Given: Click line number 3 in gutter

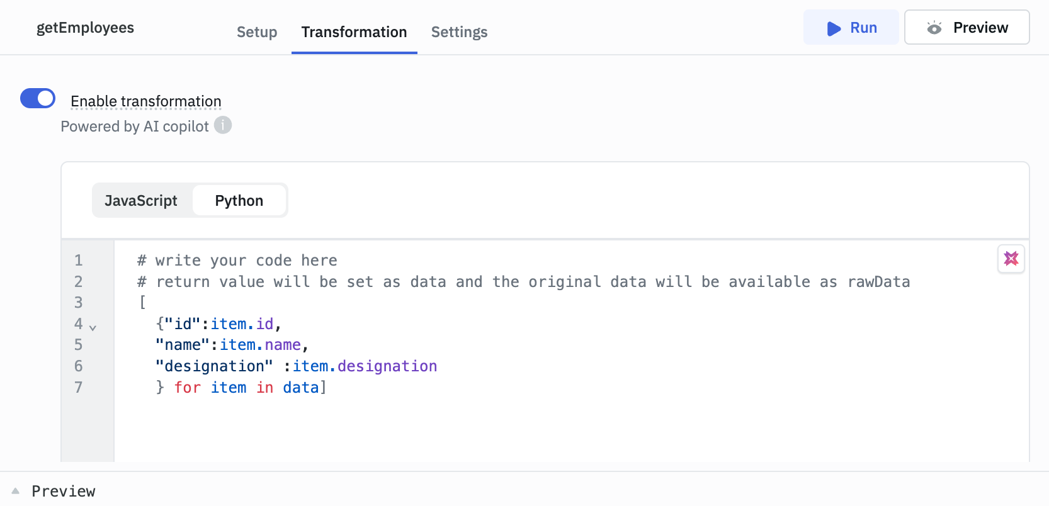Looking at the screenshot, I should coord(79,303).
